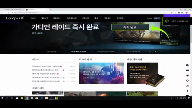Open the 리샤의 편지 episode update thumbnail
The width and height of the screenshot is (192, 108).
101,73
